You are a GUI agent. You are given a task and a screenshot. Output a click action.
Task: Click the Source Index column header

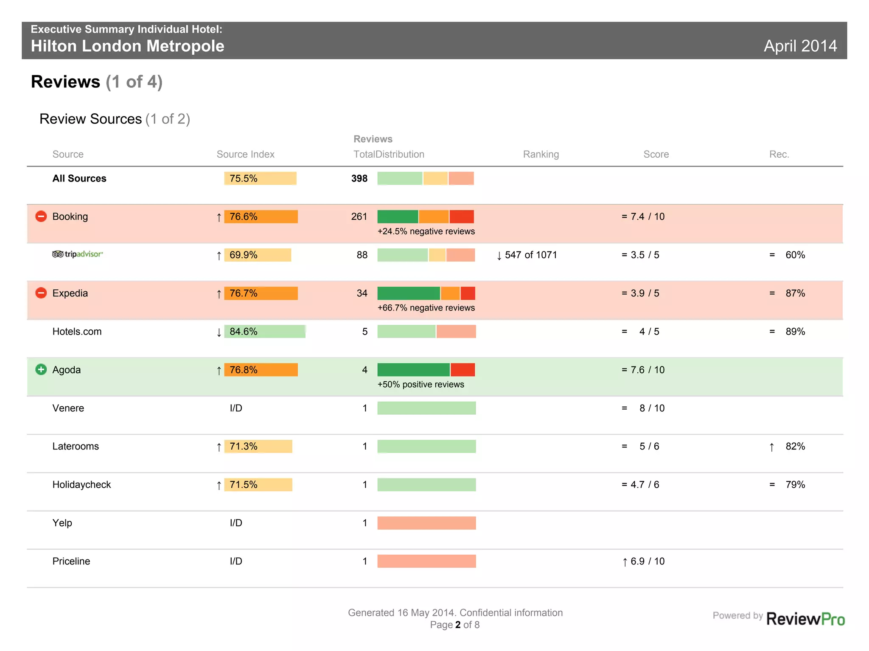pos(245,154)
